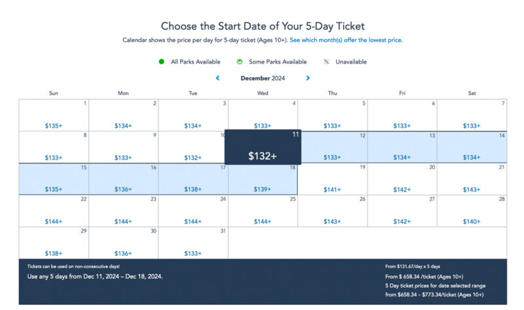
Task: Click the Unavailable legend striped icon
Action: click(x=326, y=61)
